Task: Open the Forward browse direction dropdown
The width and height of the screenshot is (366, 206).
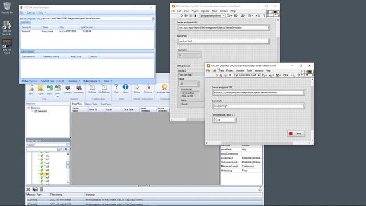Action: point(67,145)
